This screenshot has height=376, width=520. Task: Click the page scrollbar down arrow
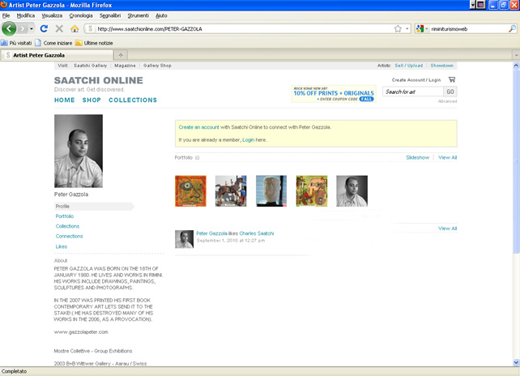[x=516, y=362]
